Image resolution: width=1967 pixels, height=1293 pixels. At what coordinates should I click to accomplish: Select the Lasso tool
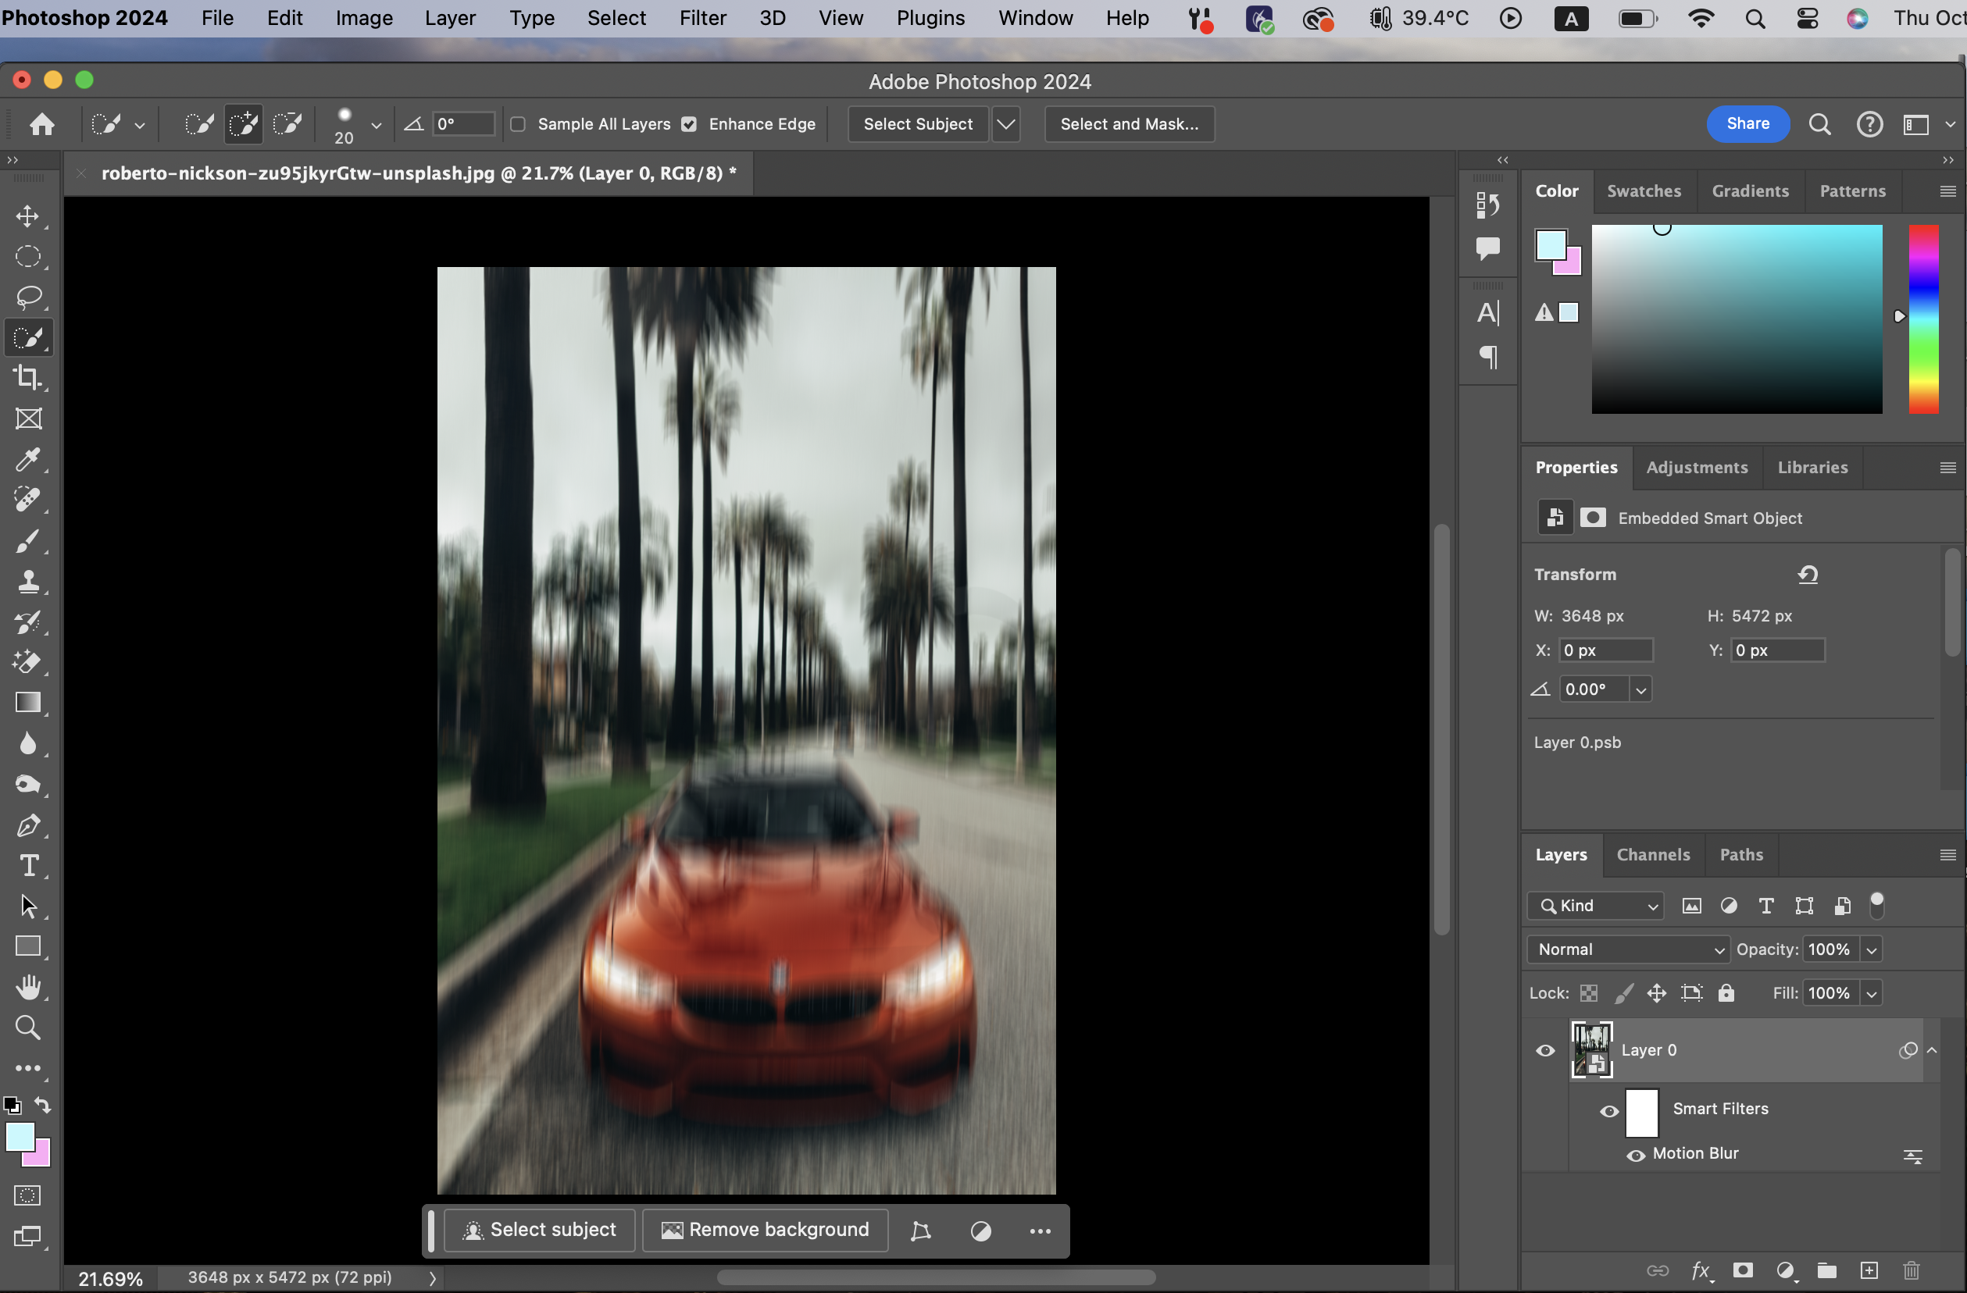[x=28, y=297]
